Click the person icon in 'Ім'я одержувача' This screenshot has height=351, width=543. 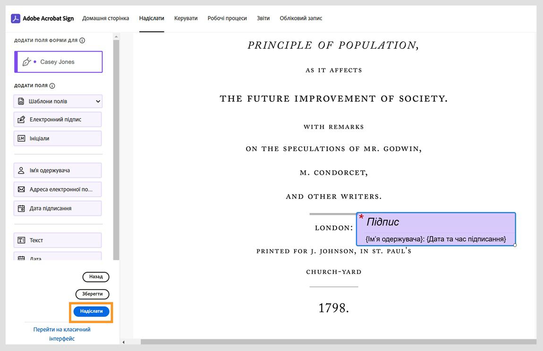[x=21, y=171]
